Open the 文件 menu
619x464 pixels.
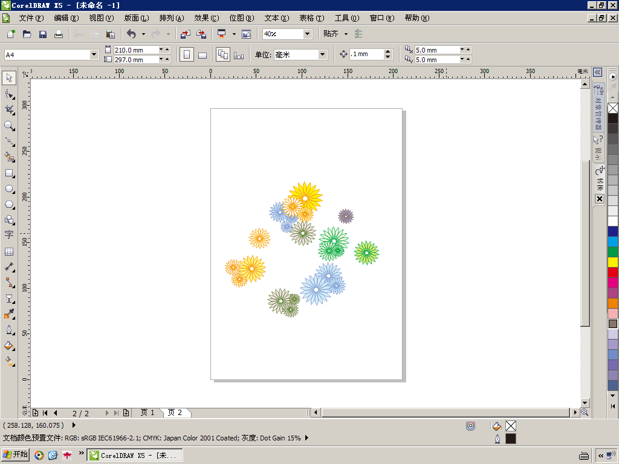[x=31, y=18]
